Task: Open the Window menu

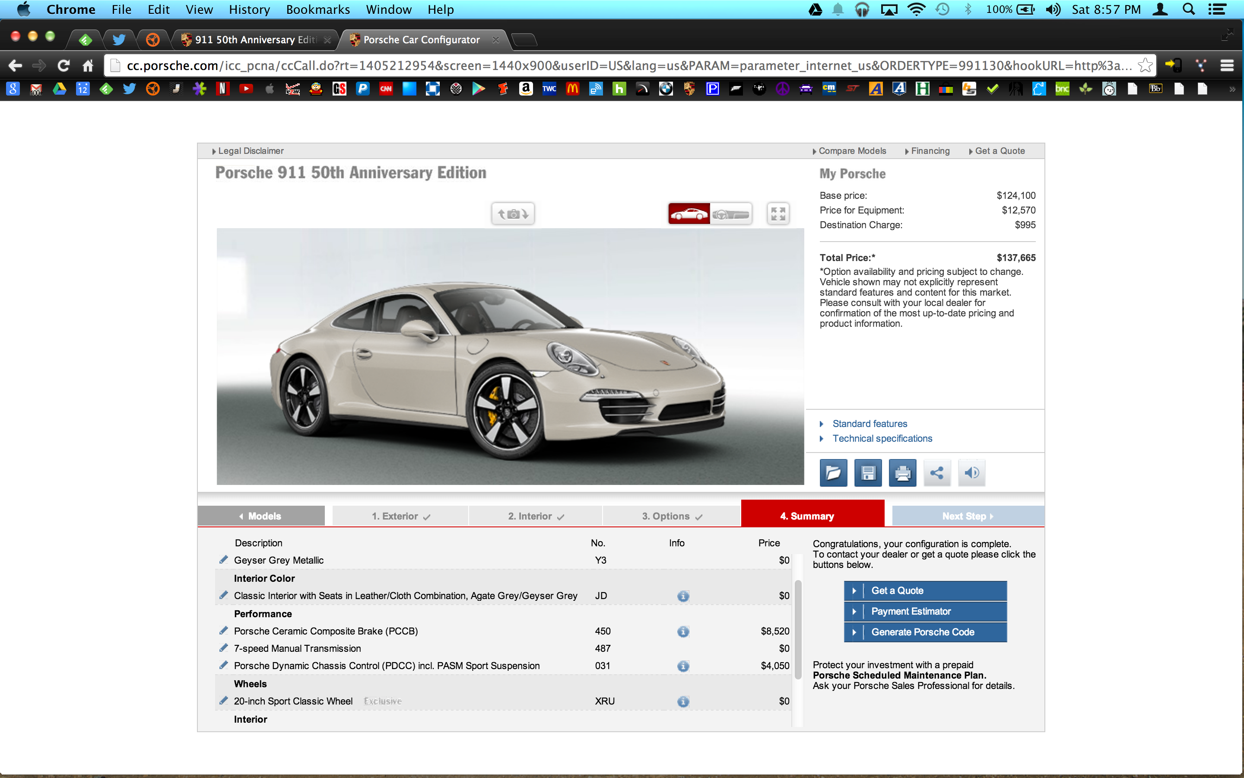Action: 389,9
